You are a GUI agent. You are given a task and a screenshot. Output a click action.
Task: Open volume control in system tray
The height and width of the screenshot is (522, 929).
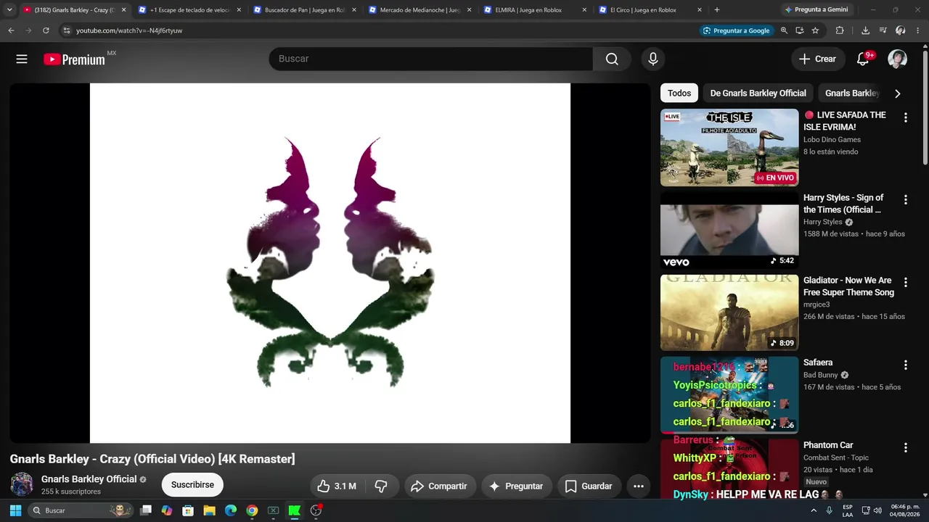click(x=877, y=510)
